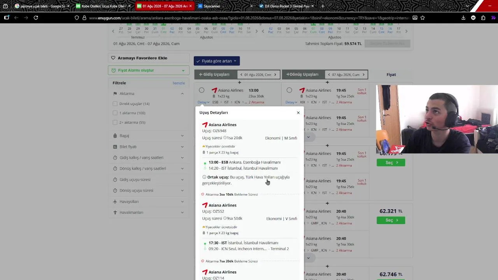Viewport: 498px width, 280px height.
Task: Click the Ortak uçuş Türk Hava Yolları note
Action: (x=246, y=180)
